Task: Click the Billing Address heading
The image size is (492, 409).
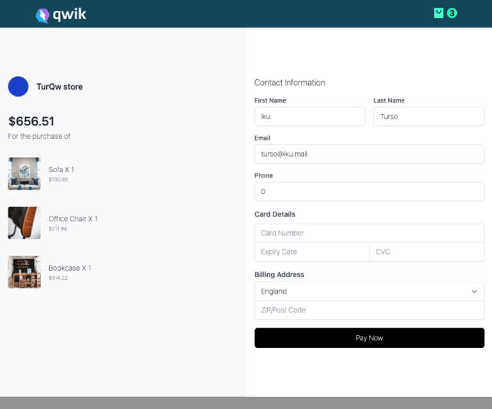Action: tap(279, 275)
